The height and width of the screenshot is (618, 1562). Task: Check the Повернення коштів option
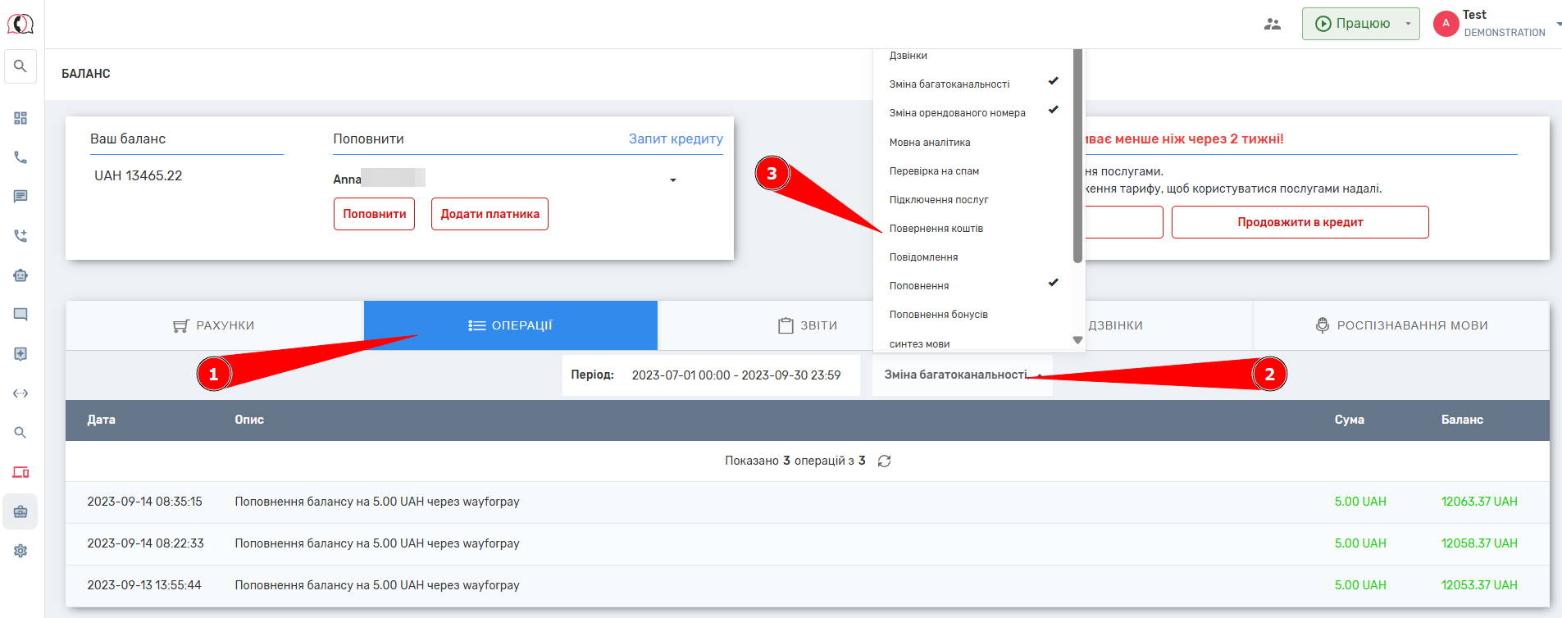pos(936,229)
